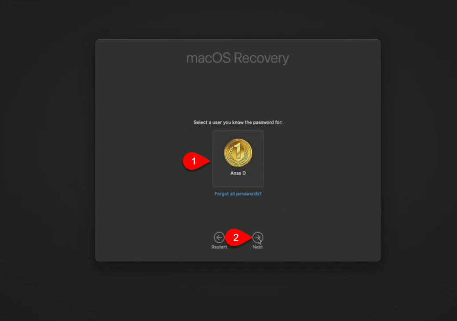Select the gold medal user avatar
Viewport: 457px width, 321px height.
click(x=238, y=153)
